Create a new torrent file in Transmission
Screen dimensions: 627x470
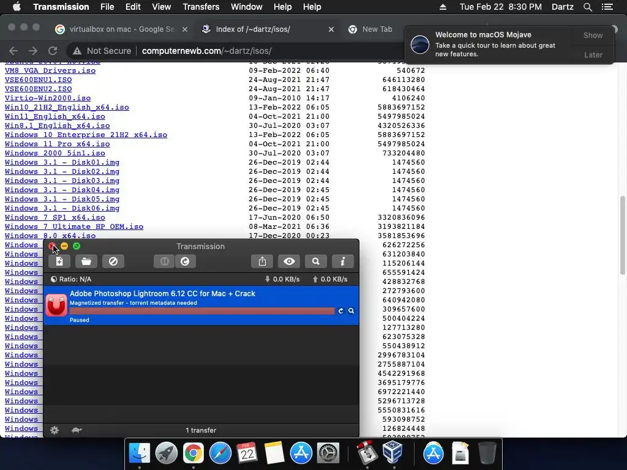pos(59,261)
